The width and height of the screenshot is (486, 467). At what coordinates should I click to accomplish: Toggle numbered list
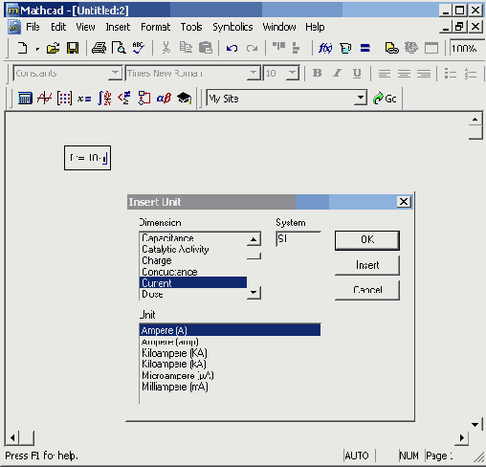471,74
